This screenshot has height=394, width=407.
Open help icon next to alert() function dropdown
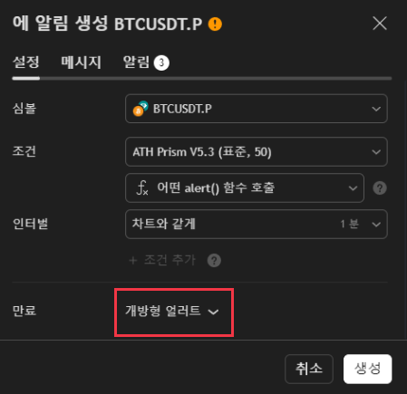[380, 188]
